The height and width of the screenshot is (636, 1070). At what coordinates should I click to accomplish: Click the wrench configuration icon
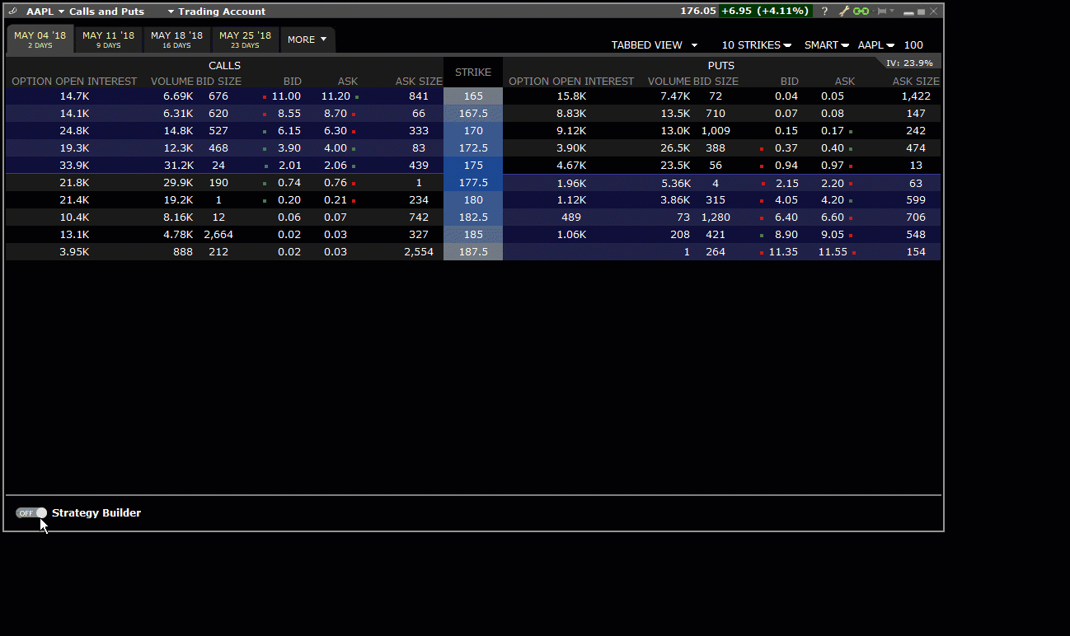pos(843,11)
